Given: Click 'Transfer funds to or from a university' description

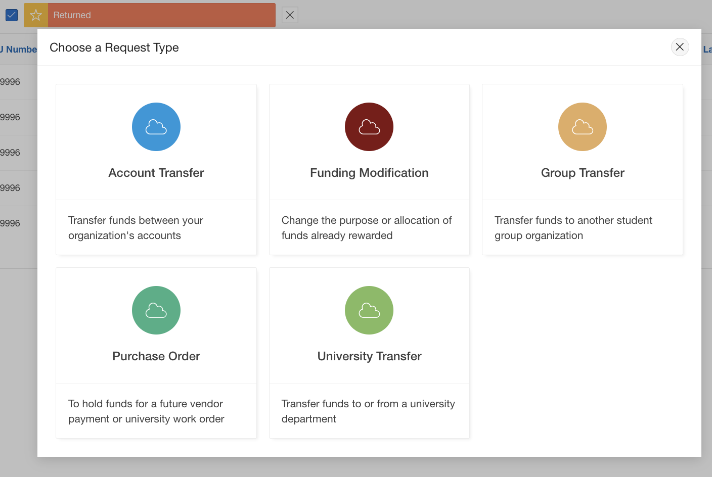Looking at the screenshot, I should [368, 411].
